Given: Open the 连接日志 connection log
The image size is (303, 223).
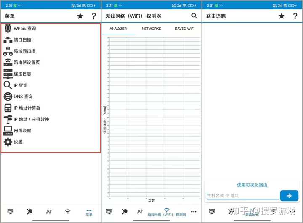Looking at the screenshot, I should point(22,74).
